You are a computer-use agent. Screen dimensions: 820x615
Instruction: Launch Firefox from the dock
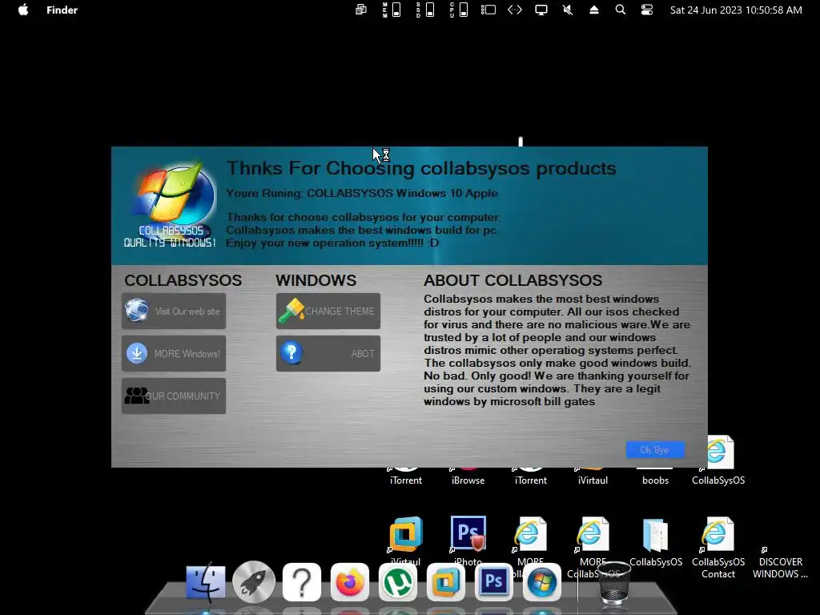pos(350,582)
